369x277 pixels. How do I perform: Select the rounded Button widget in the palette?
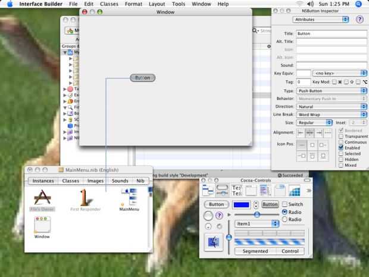pos(217,204)
